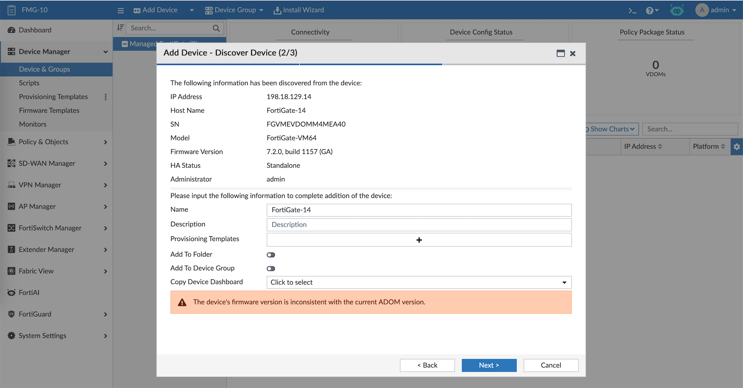Go back with the Back button

[x=427, y=365]
